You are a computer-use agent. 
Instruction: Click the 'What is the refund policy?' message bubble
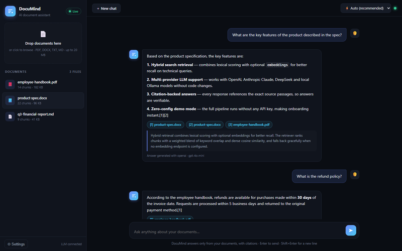[319, 176]
